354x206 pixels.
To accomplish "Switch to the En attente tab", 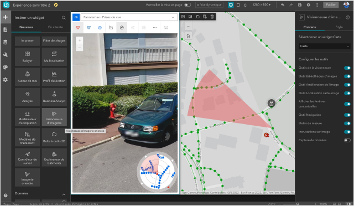I will (x=55, y=27).
